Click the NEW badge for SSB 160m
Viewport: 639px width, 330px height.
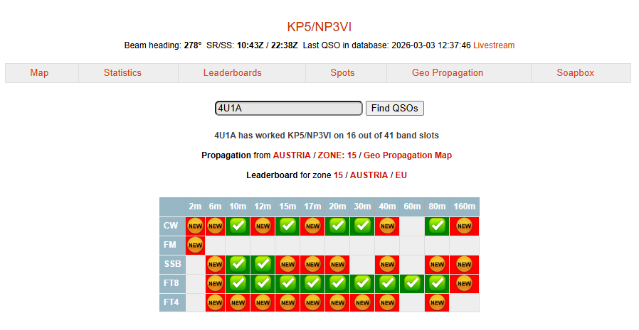[464, 264]
